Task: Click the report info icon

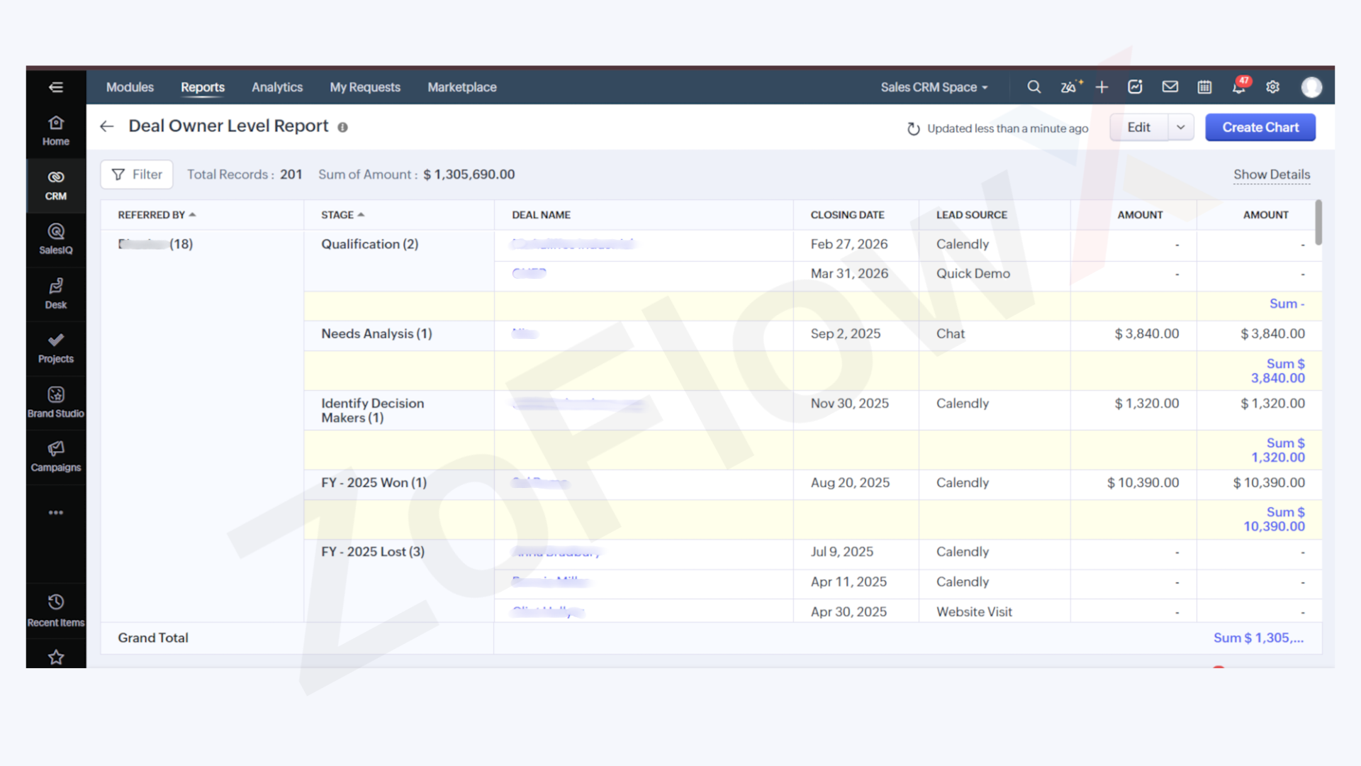Action: tap(342, 128)
